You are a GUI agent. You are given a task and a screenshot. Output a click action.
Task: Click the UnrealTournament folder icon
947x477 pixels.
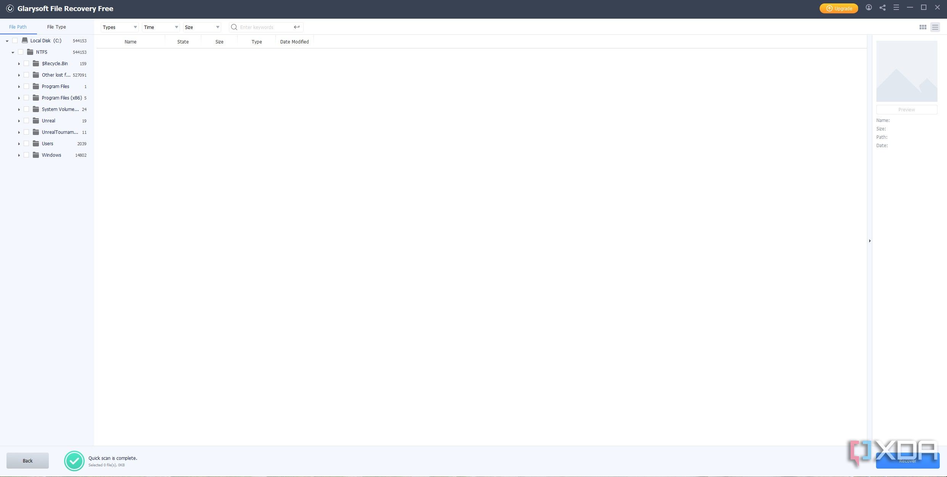(36, 132)
